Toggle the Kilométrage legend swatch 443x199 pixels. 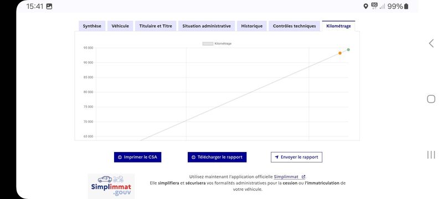pyautogui.click(x=208, y=44)
